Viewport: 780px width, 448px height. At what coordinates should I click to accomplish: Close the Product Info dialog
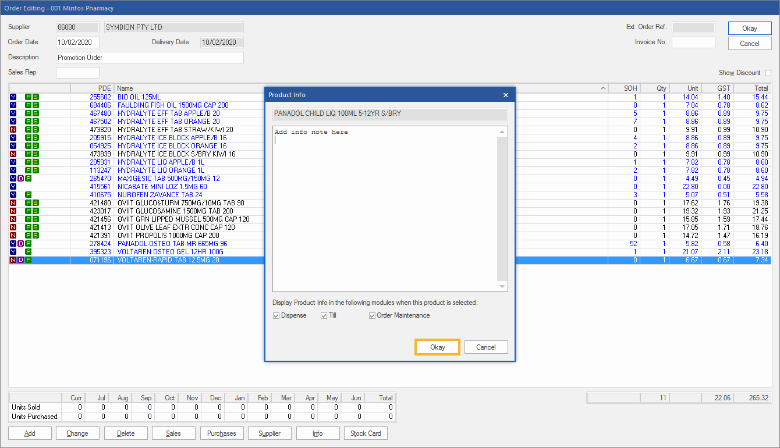(x=505, y=95)
